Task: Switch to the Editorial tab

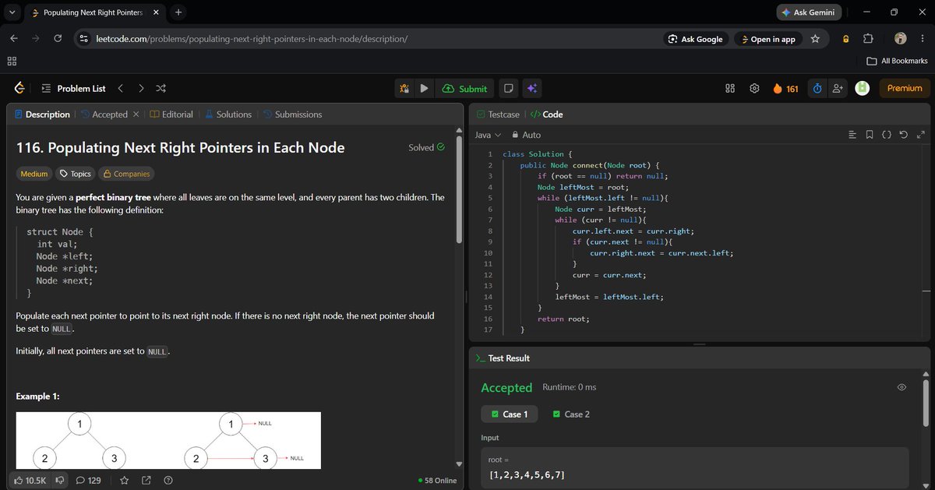Action: pos(171,115)
